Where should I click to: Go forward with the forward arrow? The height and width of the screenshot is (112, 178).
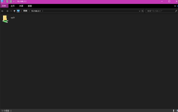pos(7,11)
